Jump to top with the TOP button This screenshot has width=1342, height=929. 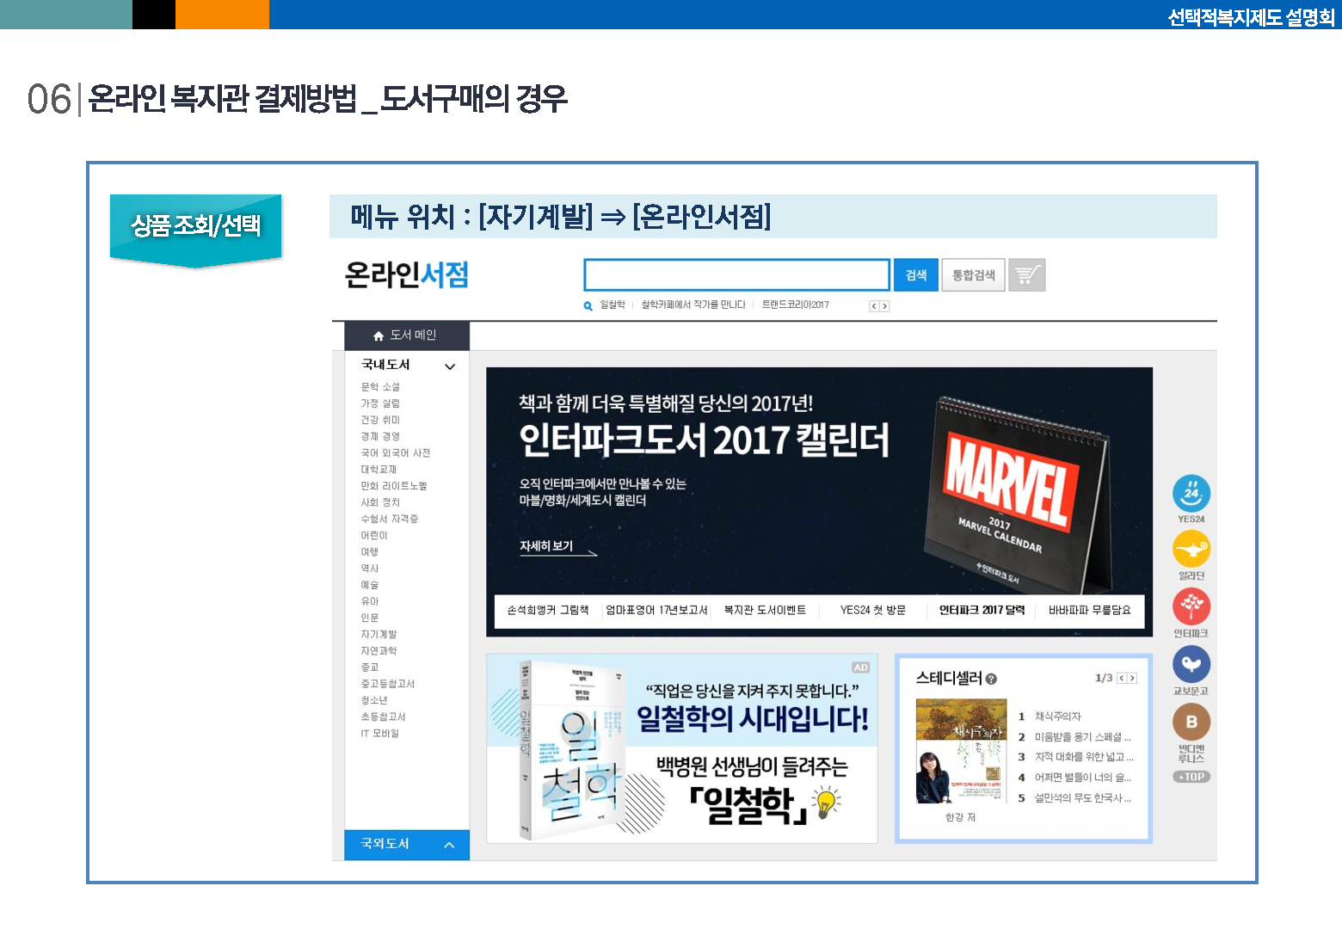tap(1191, 777)
